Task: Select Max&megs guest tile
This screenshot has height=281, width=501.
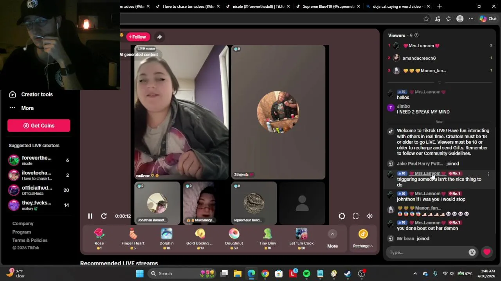Action: 205,203
